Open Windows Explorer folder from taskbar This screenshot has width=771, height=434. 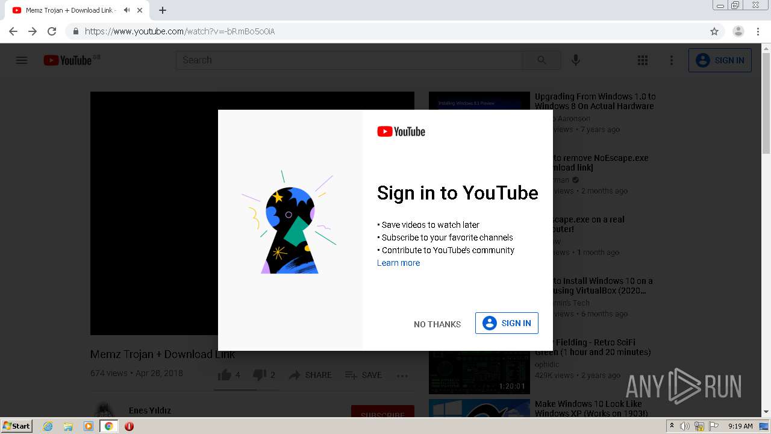point(68,426)
